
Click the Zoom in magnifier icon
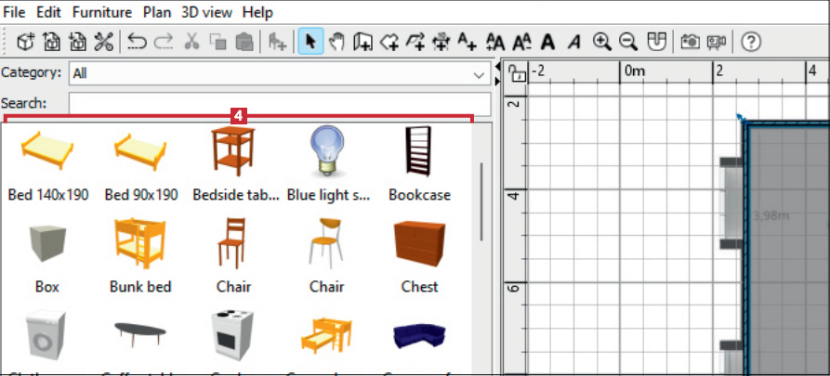coord(602,42)
